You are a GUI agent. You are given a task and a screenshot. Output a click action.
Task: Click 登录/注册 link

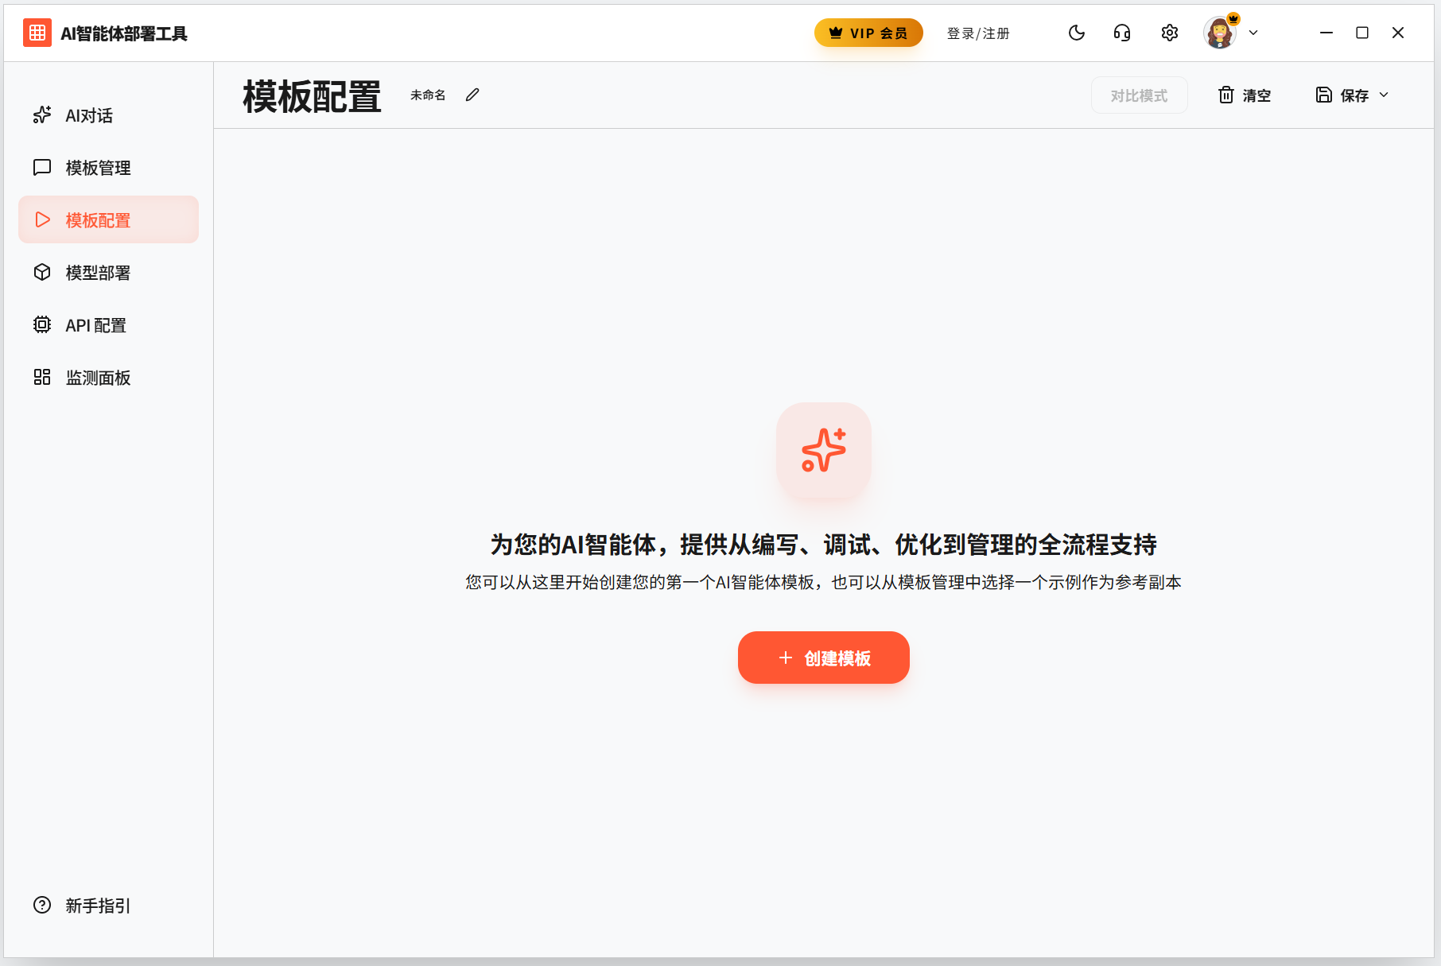coord(978,33)
